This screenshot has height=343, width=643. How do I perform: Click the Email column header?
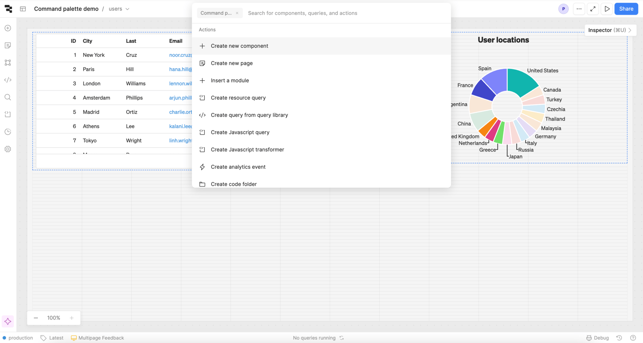(176, 41)
